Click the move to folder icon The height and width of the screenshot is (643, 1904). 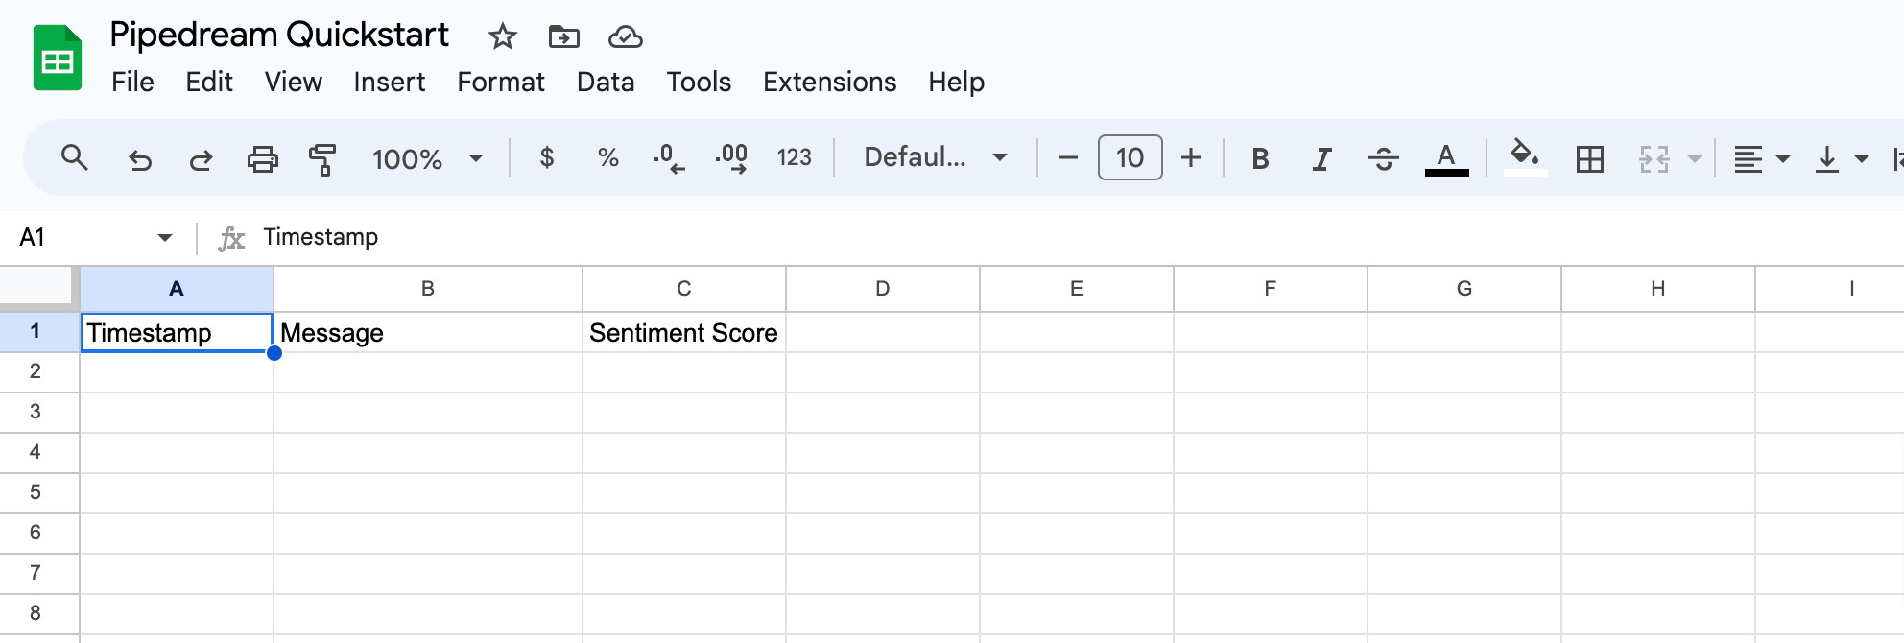563,37
